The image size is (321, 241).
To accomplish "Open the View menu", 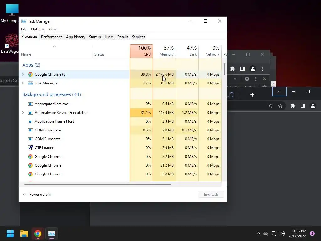I will [52, 29].
